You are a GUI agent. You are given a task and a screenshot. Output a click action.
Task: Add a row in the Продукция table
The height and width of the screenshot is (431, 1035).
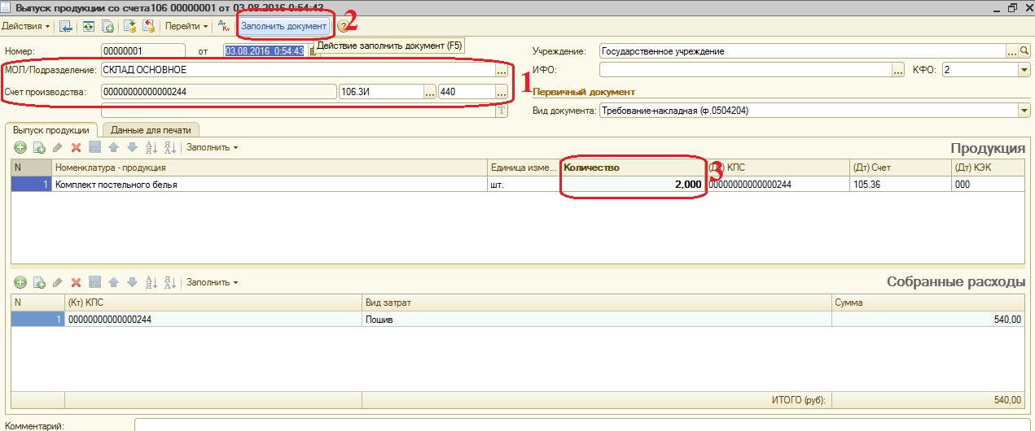pos(21,147)
